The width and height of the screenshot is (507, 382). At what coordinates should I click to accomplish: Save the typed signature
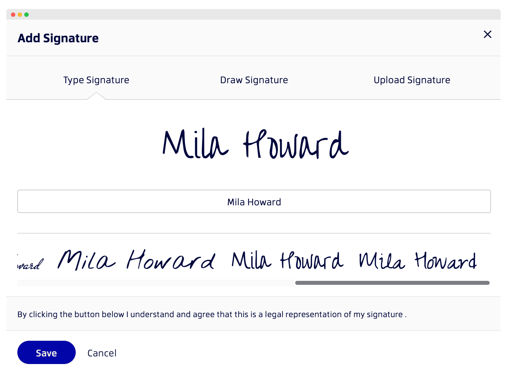(46, 352)
